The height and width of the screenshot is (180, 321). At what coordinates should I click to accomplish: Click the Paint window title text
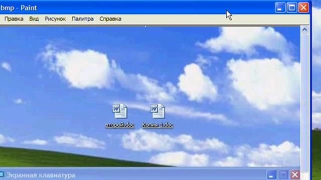tap(19, 8)
